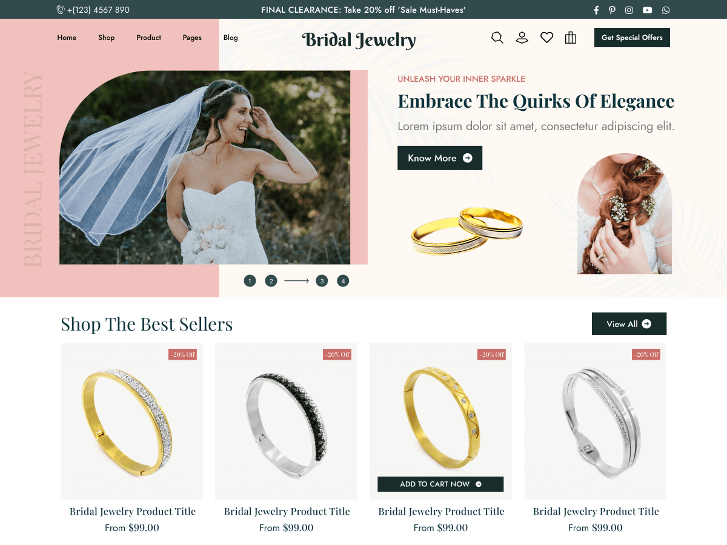Open the black crystal bangle product image
Screen dimensions: 727x545
286,421
